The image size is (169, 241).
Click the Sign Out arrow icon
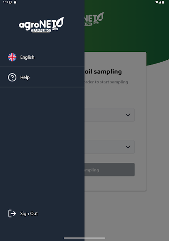(x=12, y=214)
